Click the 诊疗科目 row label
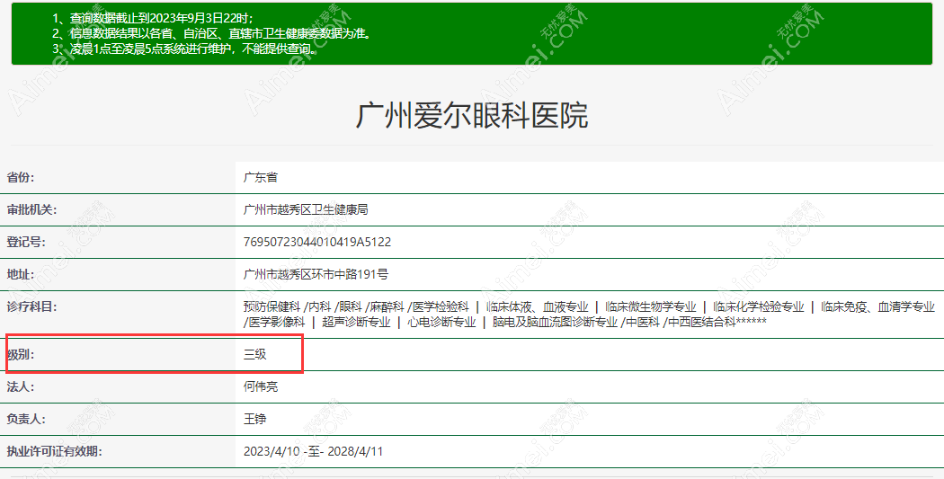 click(x=32, y=307)
